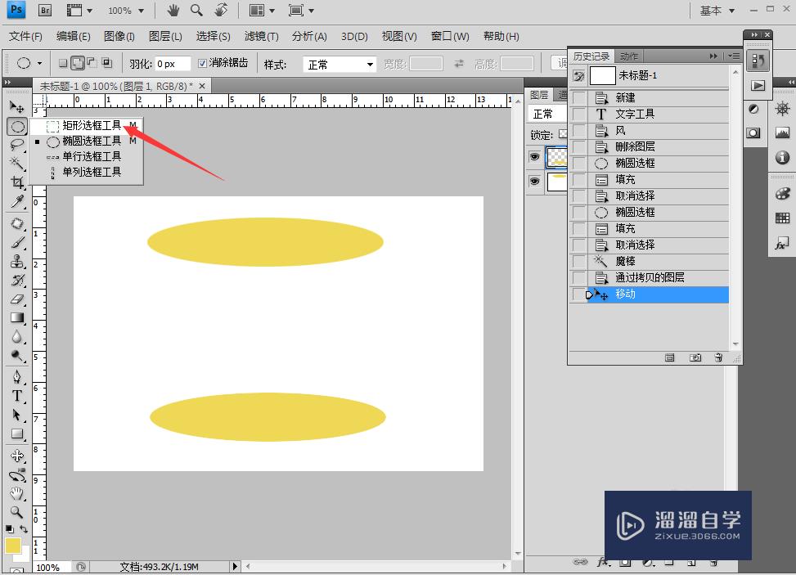Open the 图像(I) menu
The width and height of the screenshot is (796, 575).
(x=119, y=37)
